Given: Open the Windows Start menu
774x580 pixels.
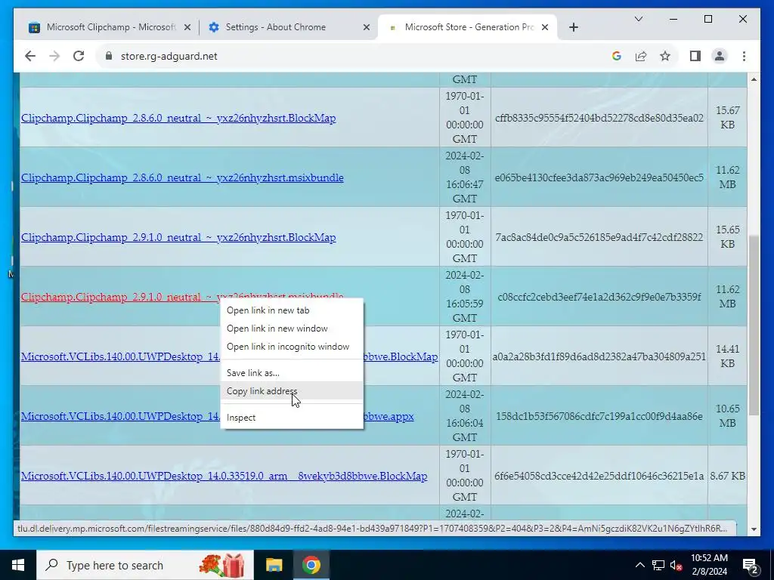Looking at the screenshot, I should [18, 565].
